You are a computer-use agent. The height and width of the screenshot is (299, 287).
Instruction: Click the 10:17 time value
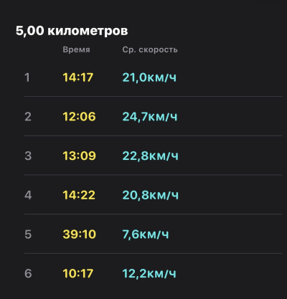pos(78,273)
